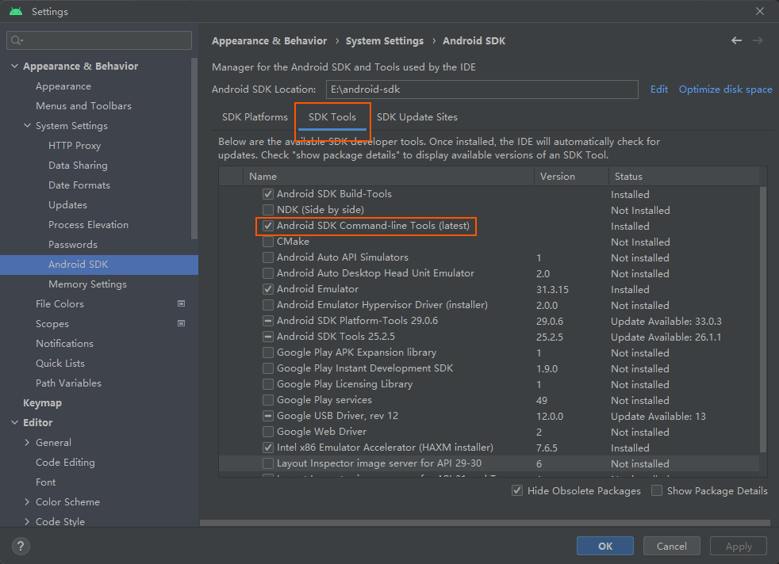Open HTTP Proxy settings
This screenshot has width=779, height=564.
coord(75,145)
